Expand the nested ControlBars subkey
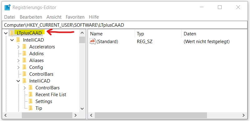This screenshot has width=250, height=121. point(25,88)
